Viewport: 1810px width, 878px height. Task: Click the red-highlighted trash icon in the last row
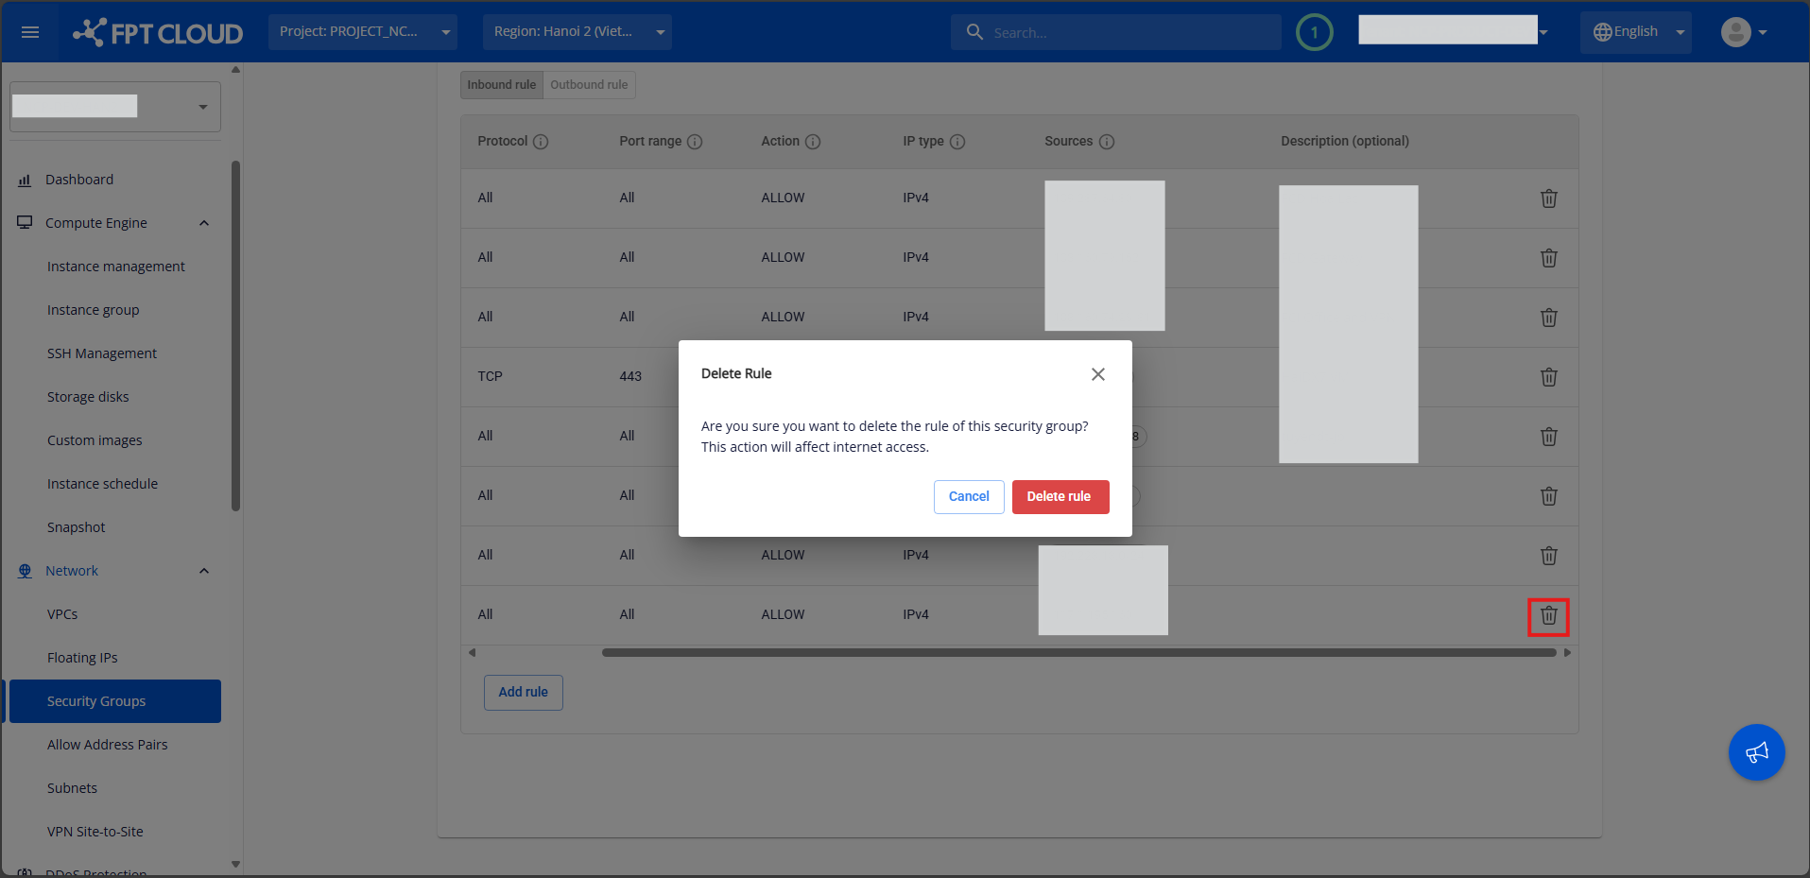[x=1548, y=616]
